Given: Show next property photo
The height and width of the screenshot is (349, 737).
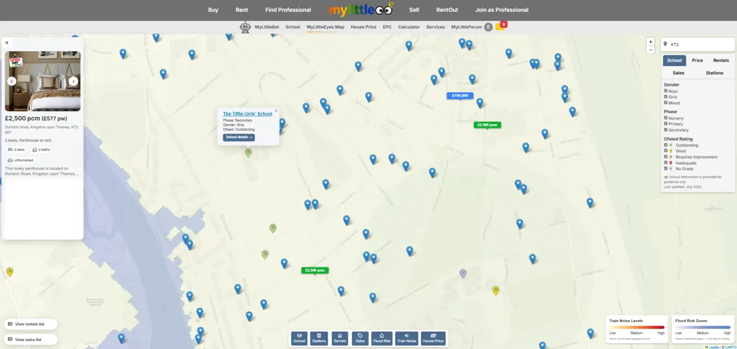Looking at the screenshot, I should (x=74, y=81).
